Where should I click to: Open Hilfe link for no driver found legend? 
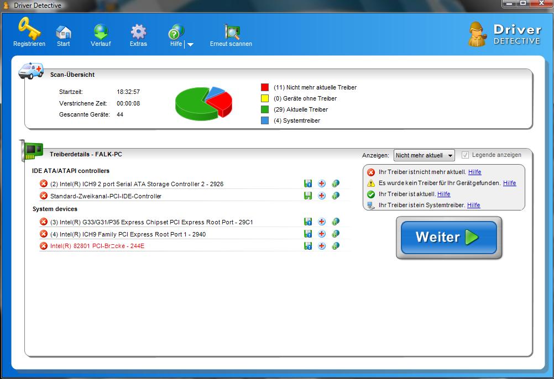click(x=509, y=183)
